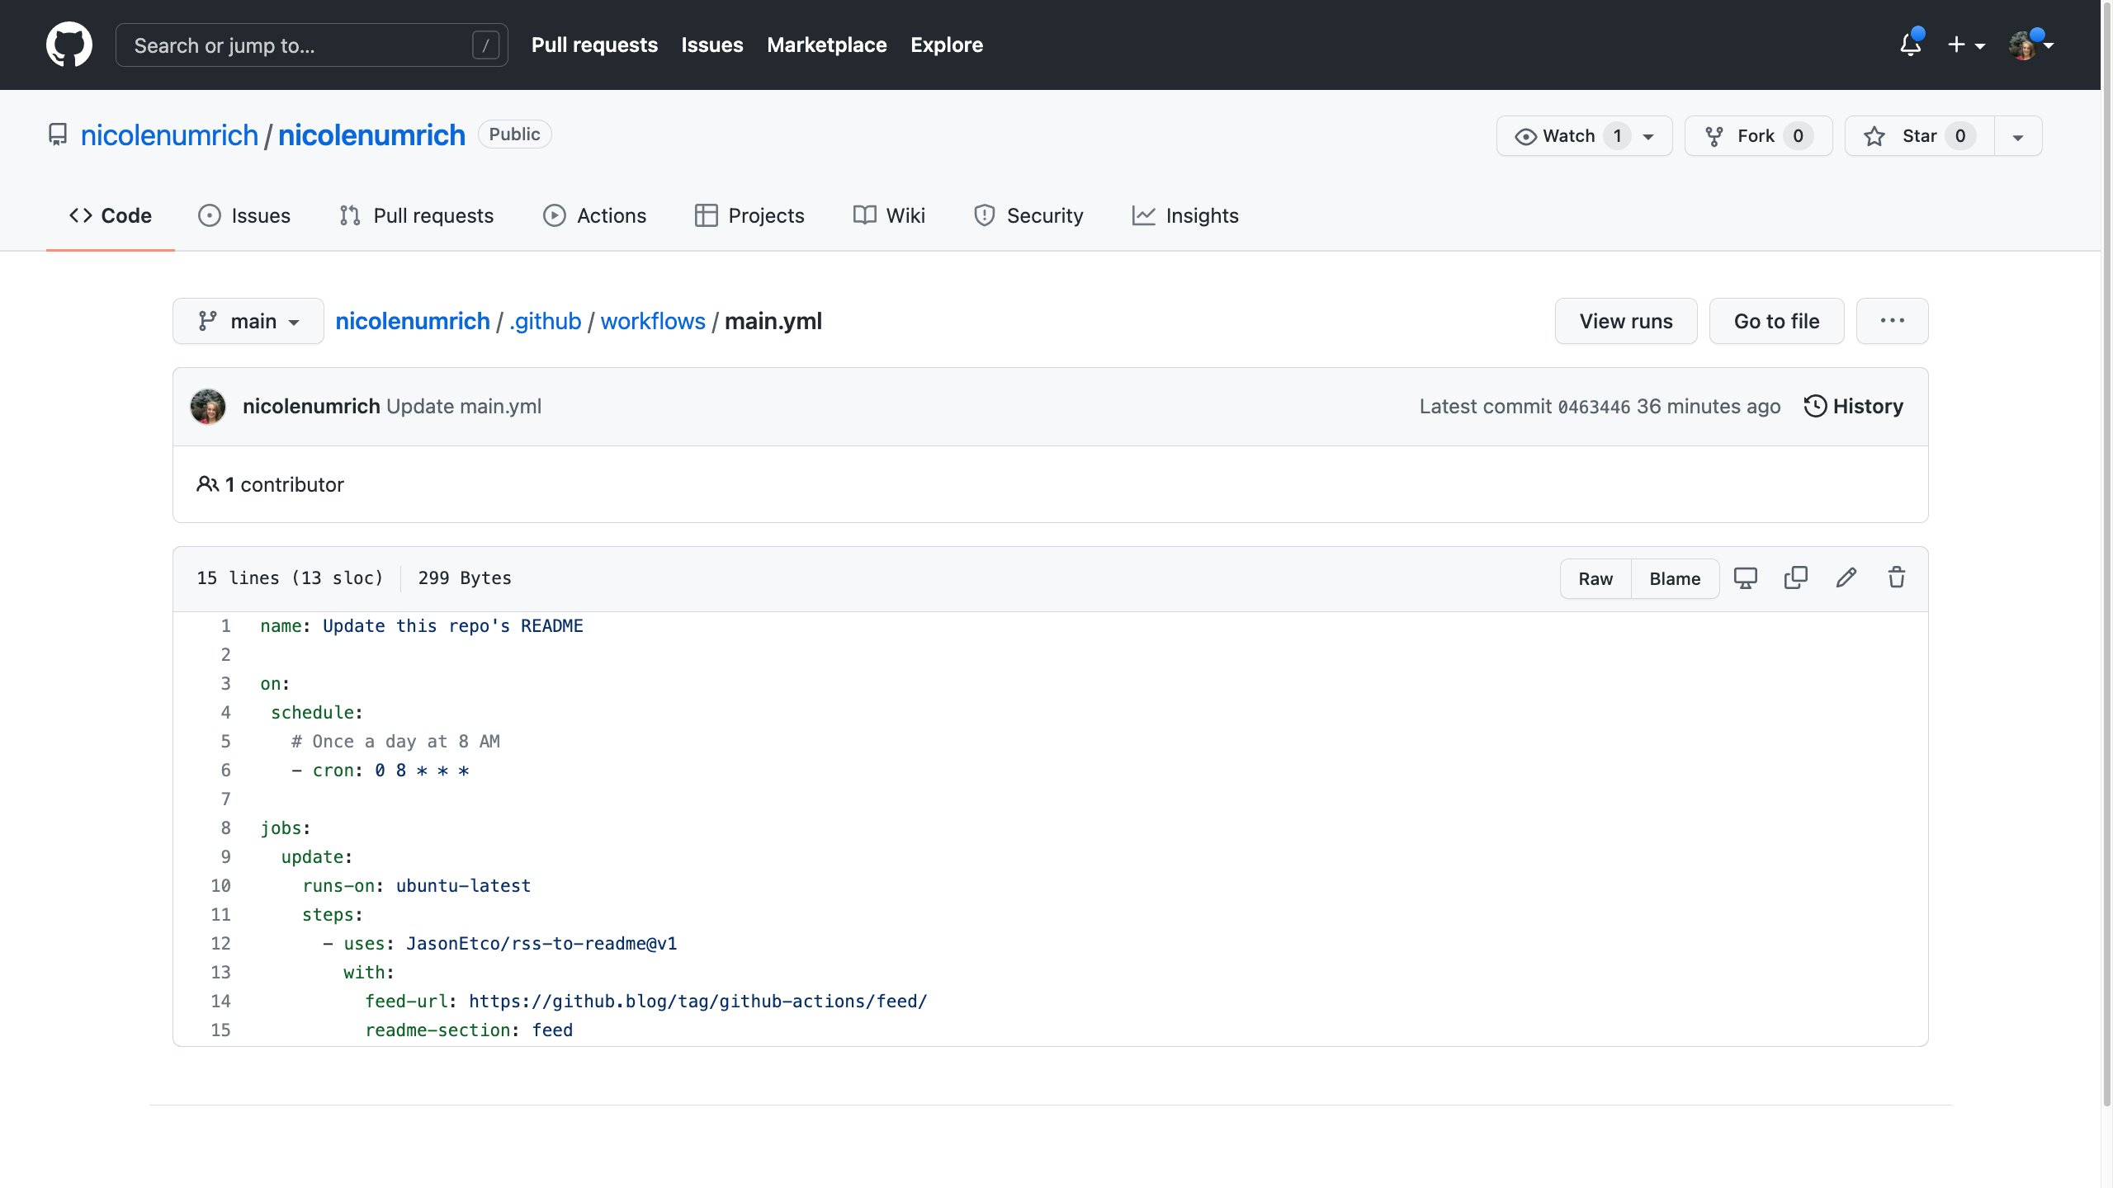The height and width of the screenshot is (1188, 2113).
Task: Click the GitHub Octocat logo
Action: pyautogui.click(x=69, y=45)
